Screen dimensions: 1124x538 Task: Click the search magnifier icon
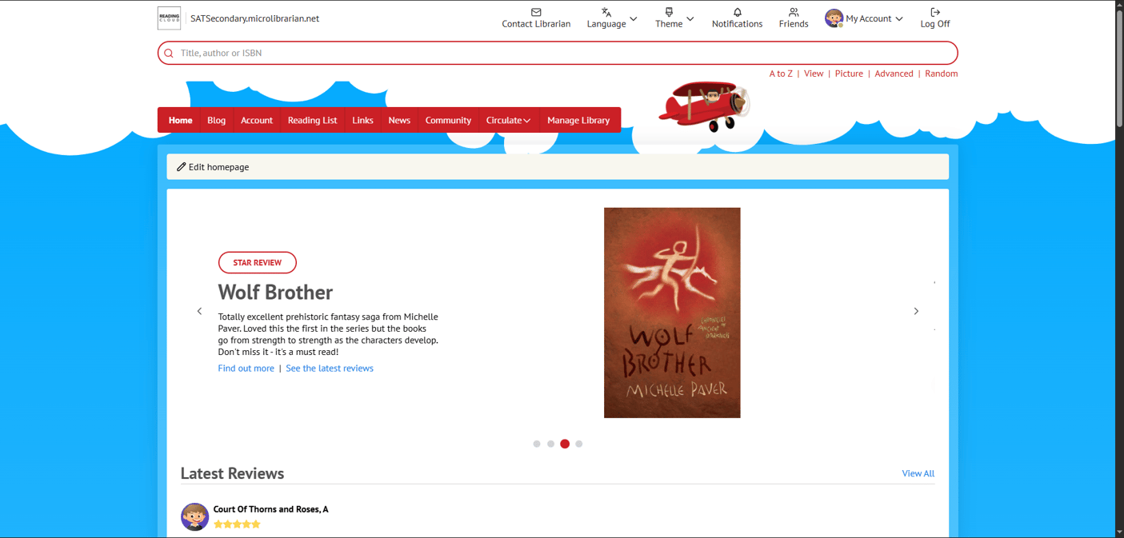point(169,53)
